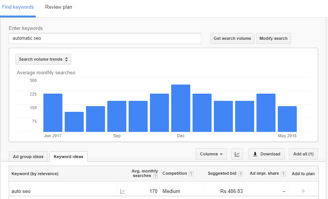The width and height of the screenshot is (328, 199).
Task: Open help icon next to Competition
Action: pos(191,174)
